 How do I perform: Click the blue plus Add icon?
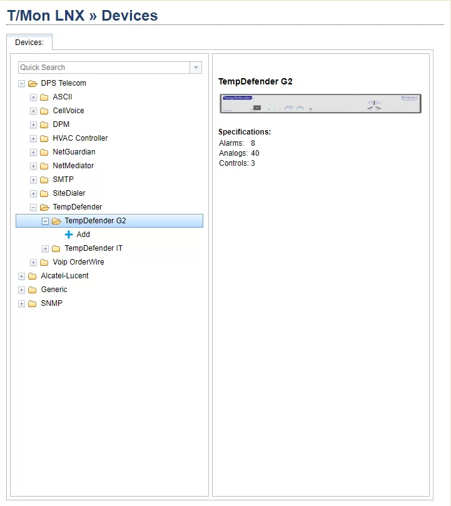tap(69, 235)
